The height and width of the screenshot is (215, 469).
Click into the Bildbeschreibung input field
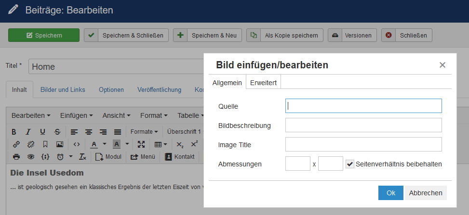tap(363, 126)
